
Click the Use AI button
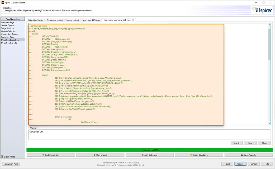tap(236, 143)
